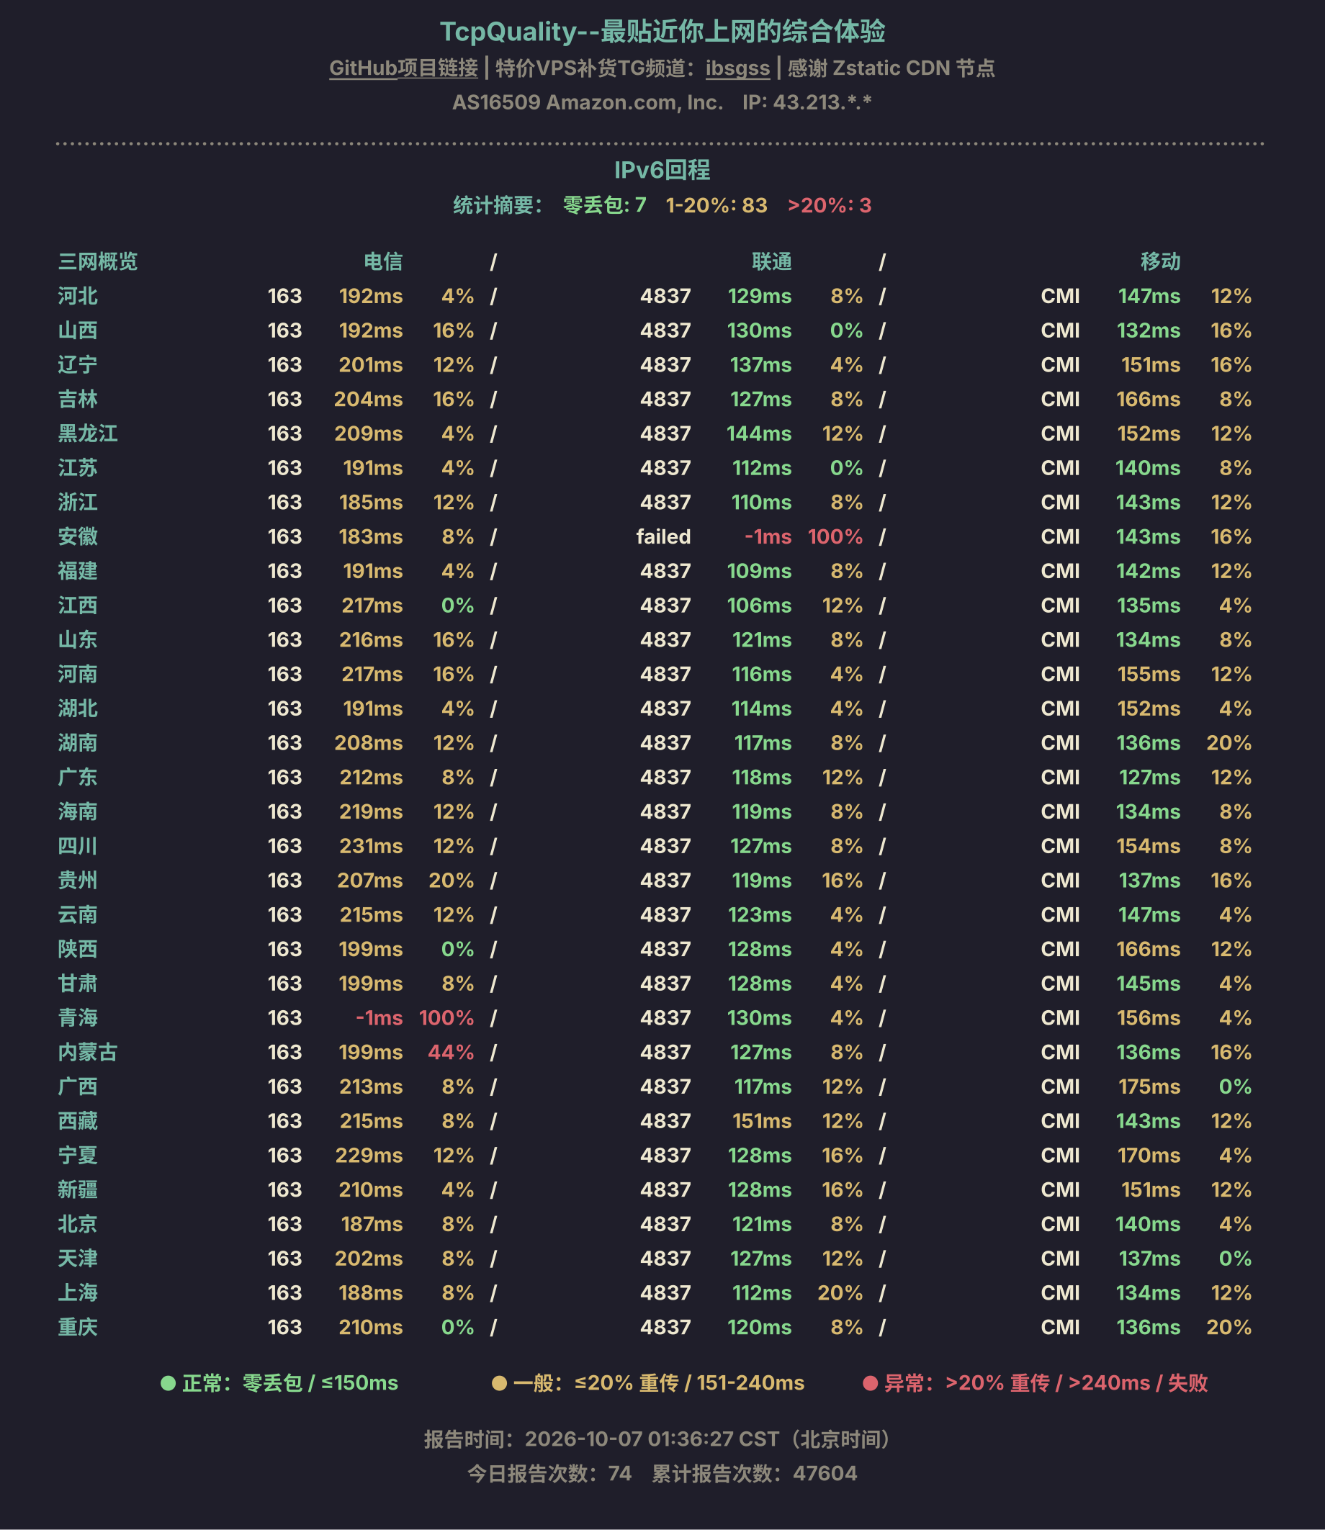Select the AS16509 Amazon.com, Inc. text
This screenshot has height=1530, width=1325.
coord(588,102)
